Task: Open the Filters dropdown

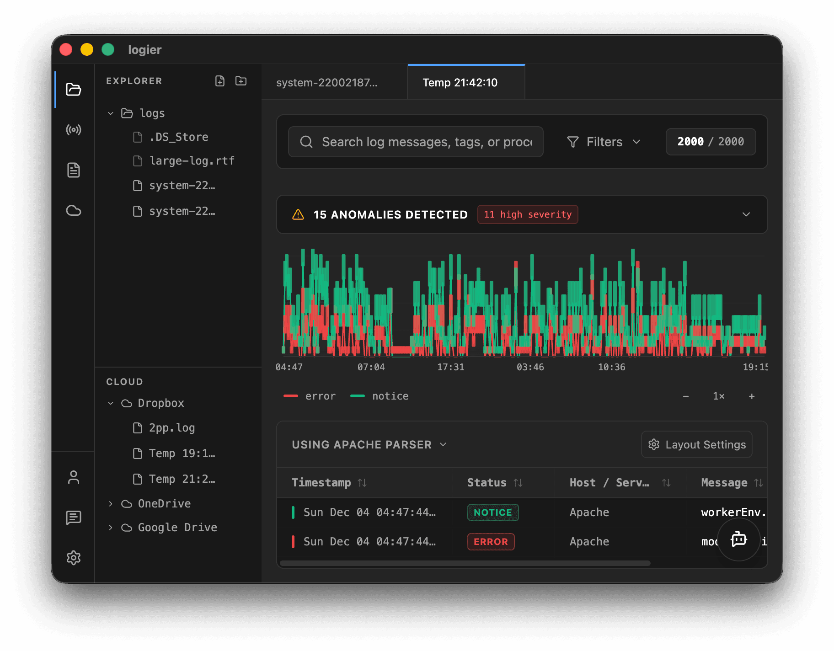Action: pos(604,142)
